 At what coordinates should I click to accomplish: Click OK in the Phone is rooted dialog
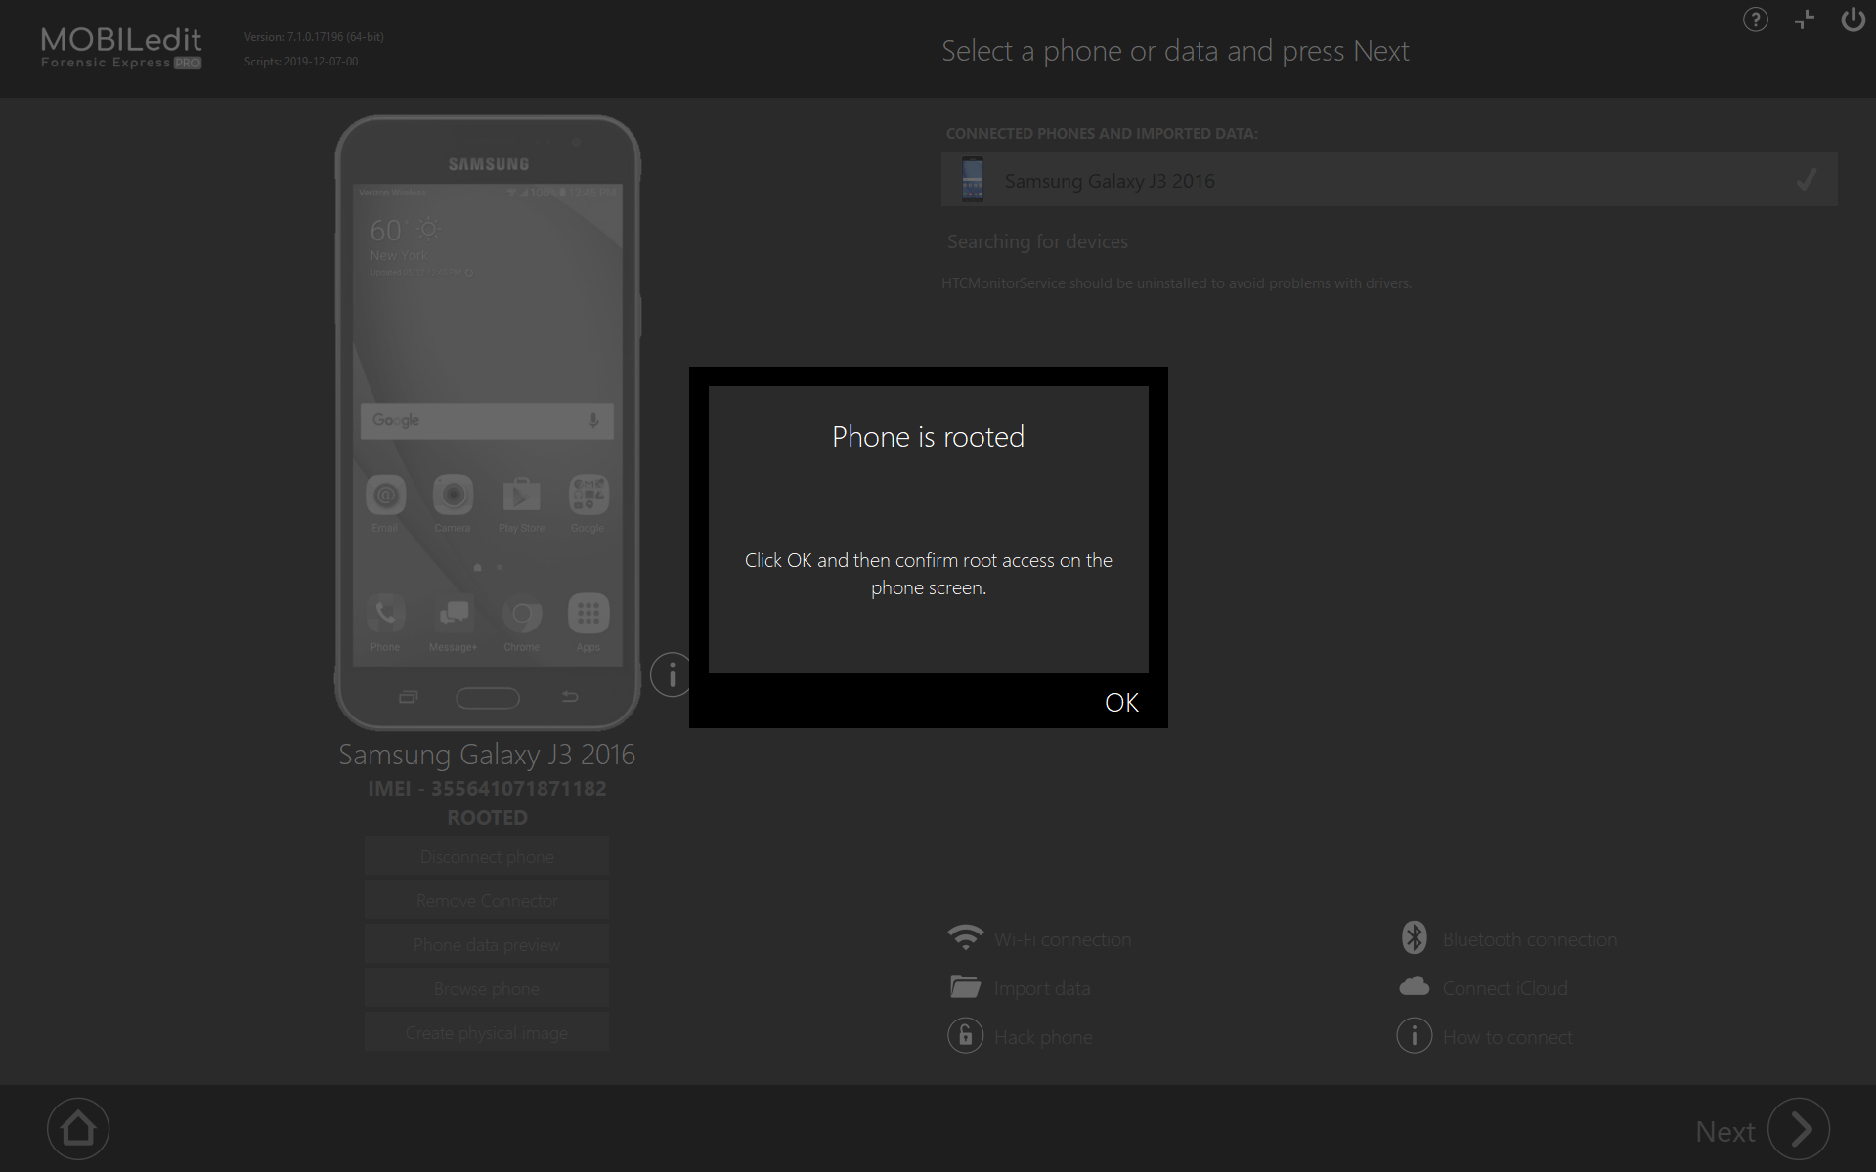(1121, 702)
